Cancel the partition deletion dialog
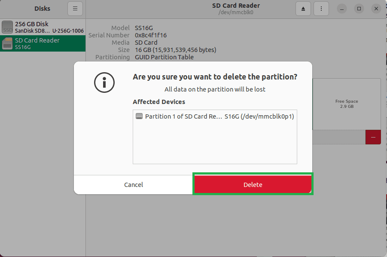The height and width of the screenshot is (257, 387). (x=134, y=185)
